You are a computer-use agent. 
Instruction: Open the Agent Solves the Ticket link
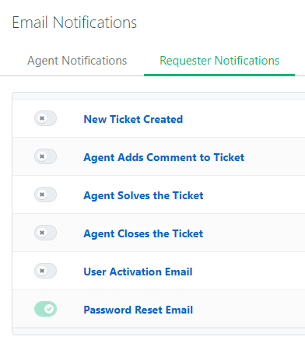tap(143, 195)
